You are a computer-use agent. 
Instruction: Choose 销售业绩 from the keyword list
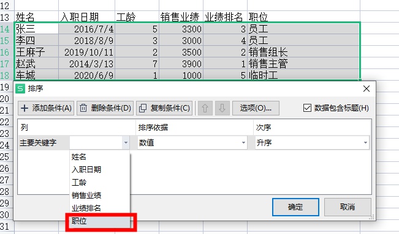[100, 196]
